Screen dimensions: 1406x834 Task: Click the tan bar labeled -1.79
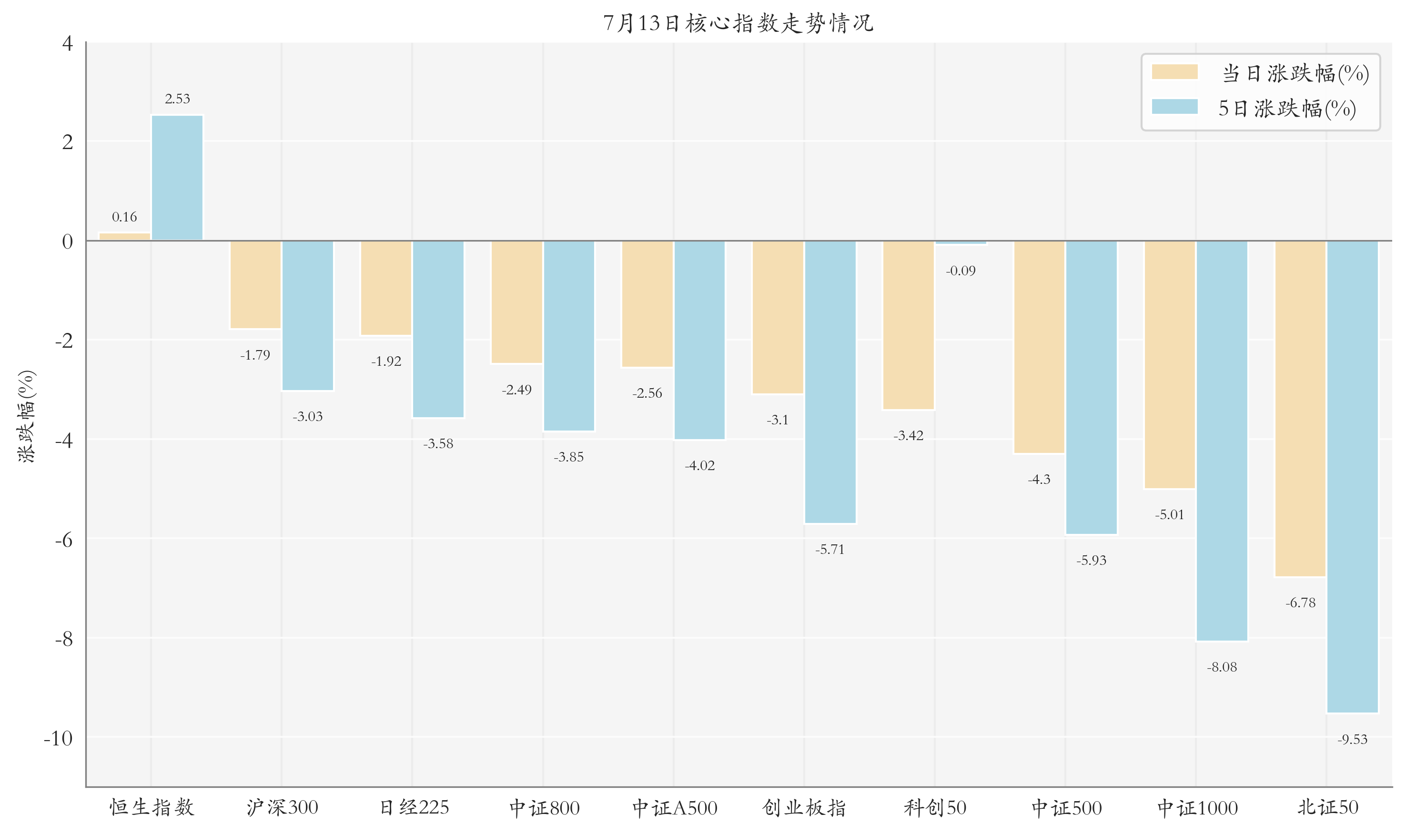[x=255, y=284]
